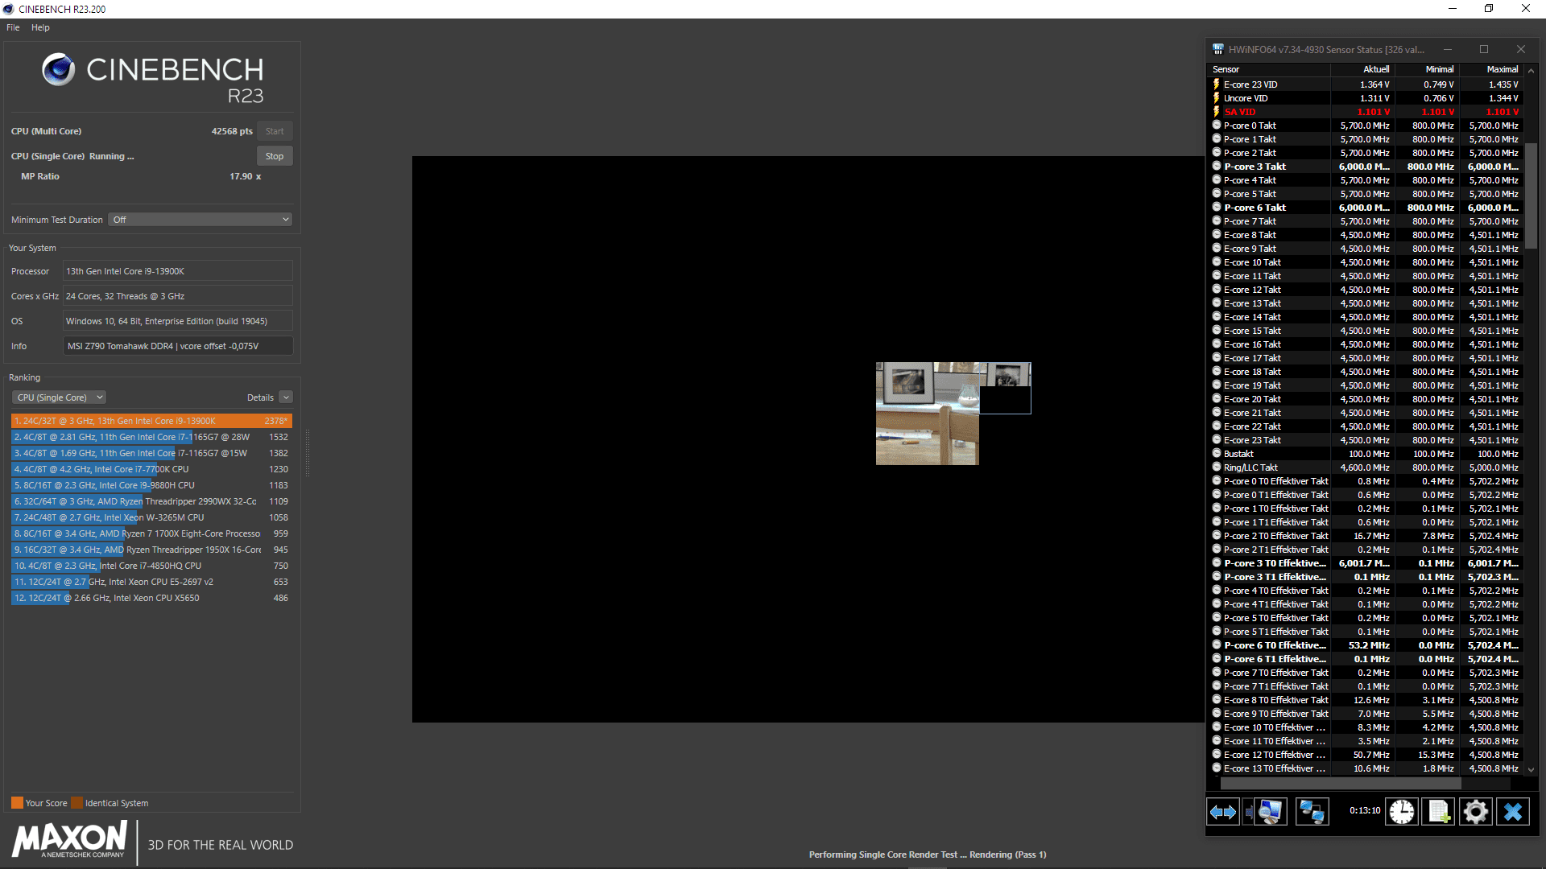The height and width of the screenshot is (869, 1546).
Task: Select P-core 3 Takt sensor row
Action: pos(1366,167)
